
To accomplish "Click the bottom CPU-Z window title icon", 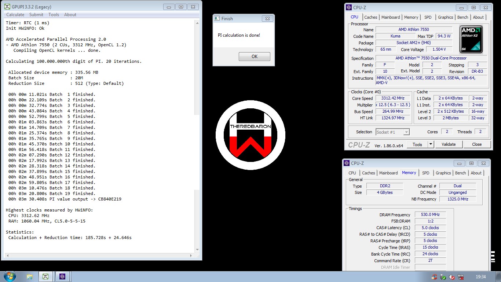I will 346,163.
